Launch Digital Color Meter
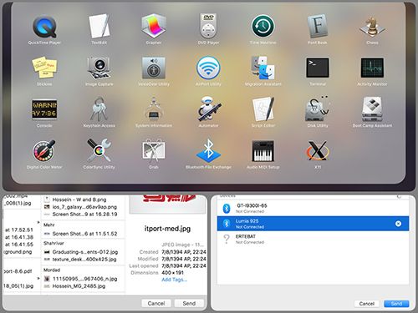 point(44,151)
